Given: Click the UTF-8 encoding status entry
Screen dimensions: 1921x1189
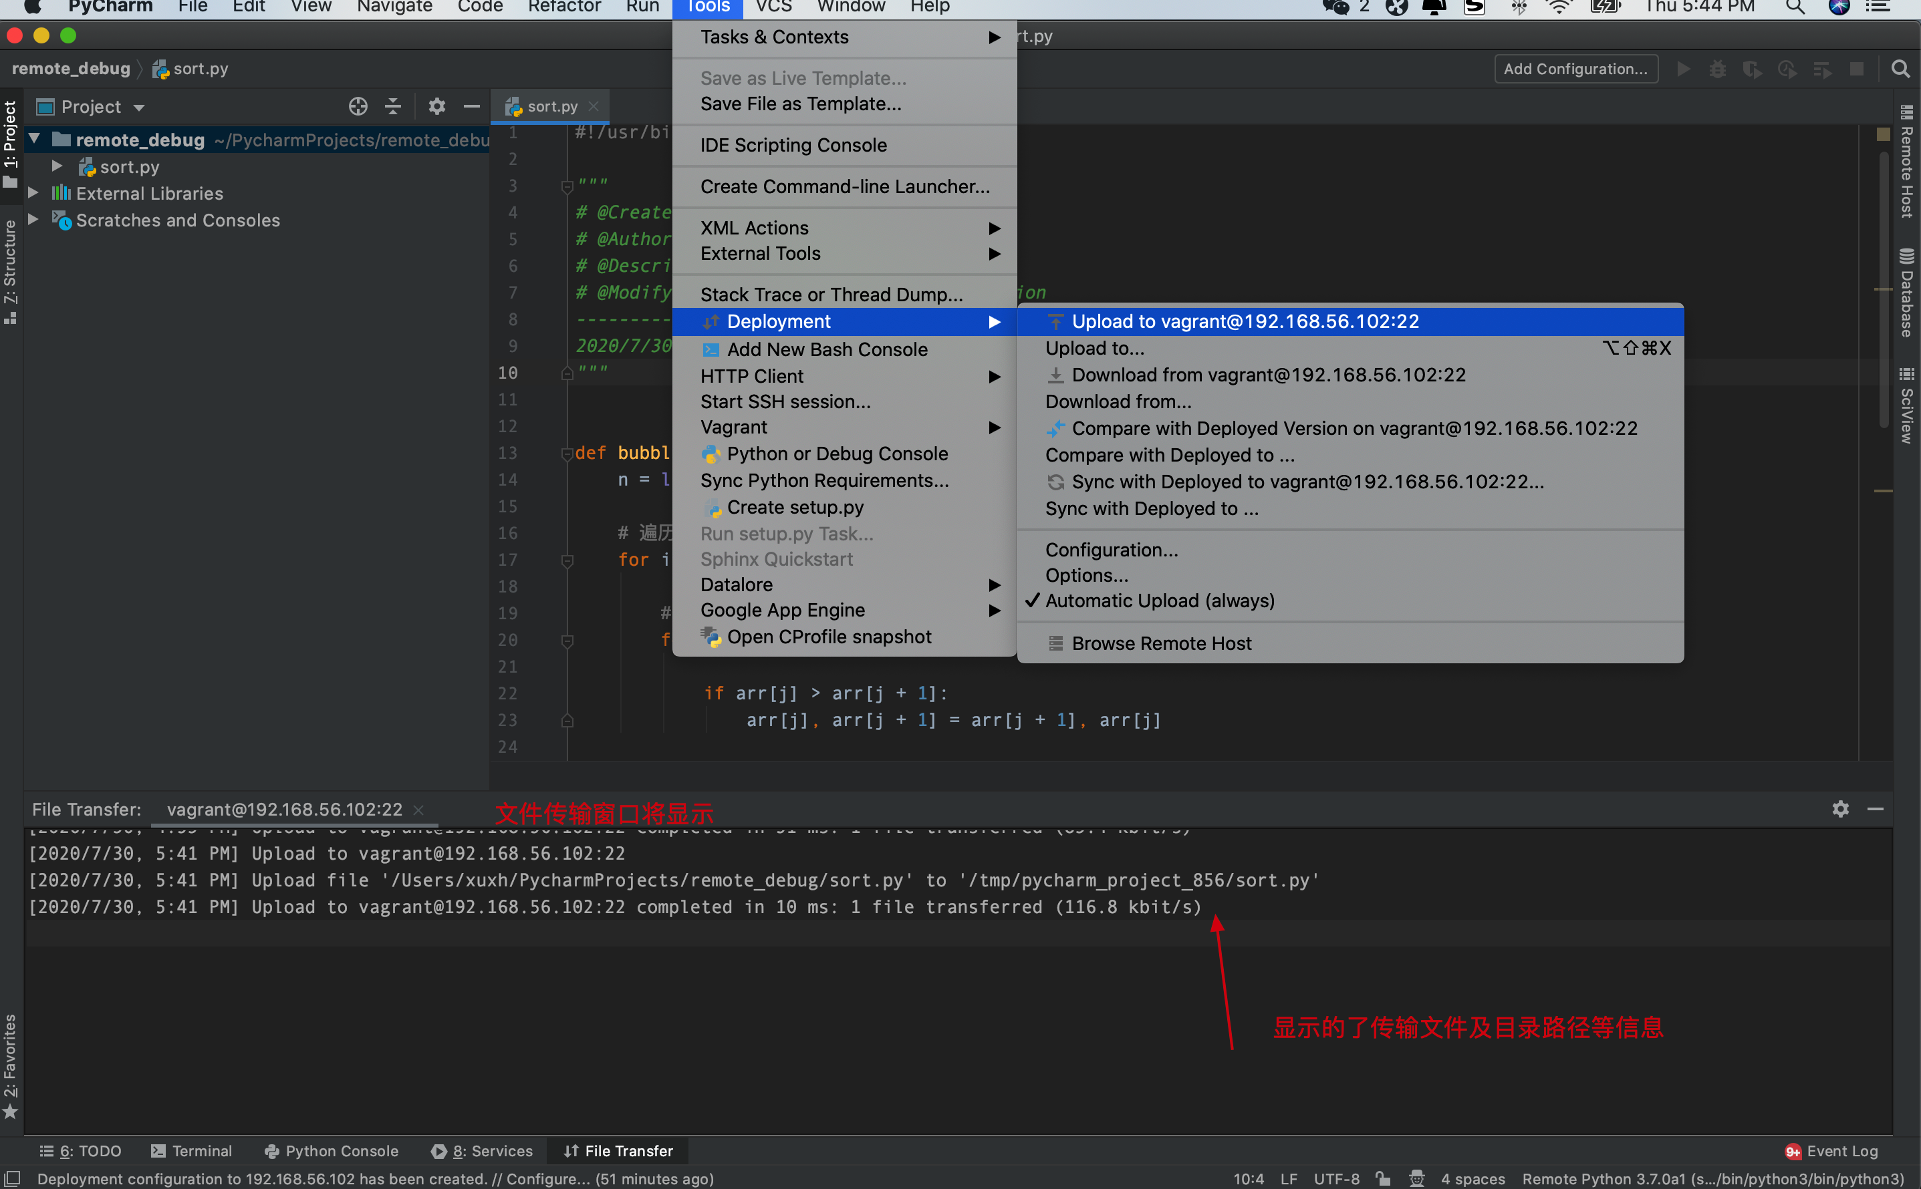Looking at the screenshot, I should pyautogui.click(x=1335, y=1178).
